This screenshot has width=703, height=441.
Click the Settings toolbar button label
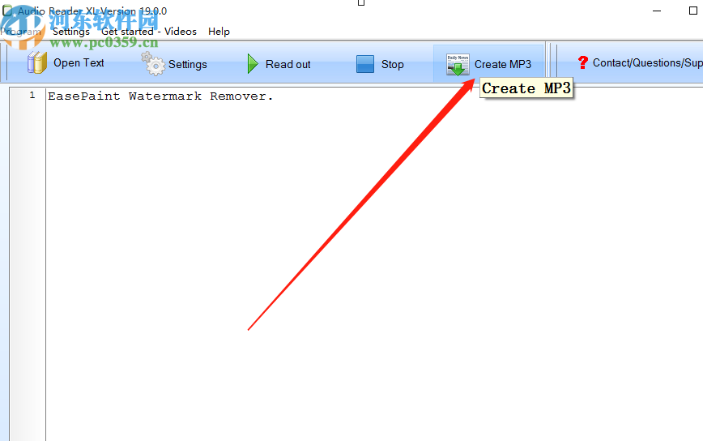tap(187, 64)
